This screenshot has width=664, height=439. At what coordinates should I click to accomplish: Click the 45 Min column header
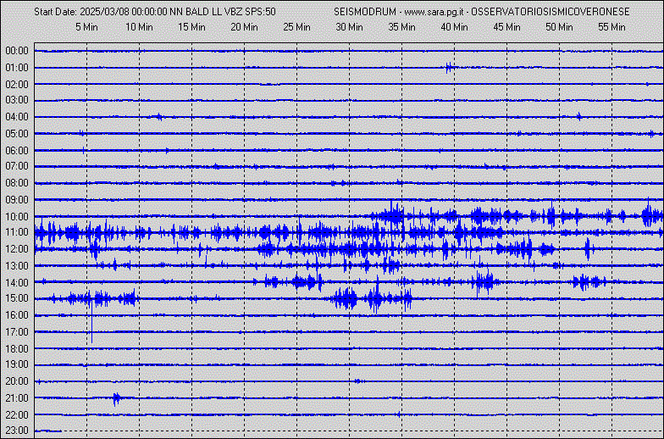click(506, 27)
